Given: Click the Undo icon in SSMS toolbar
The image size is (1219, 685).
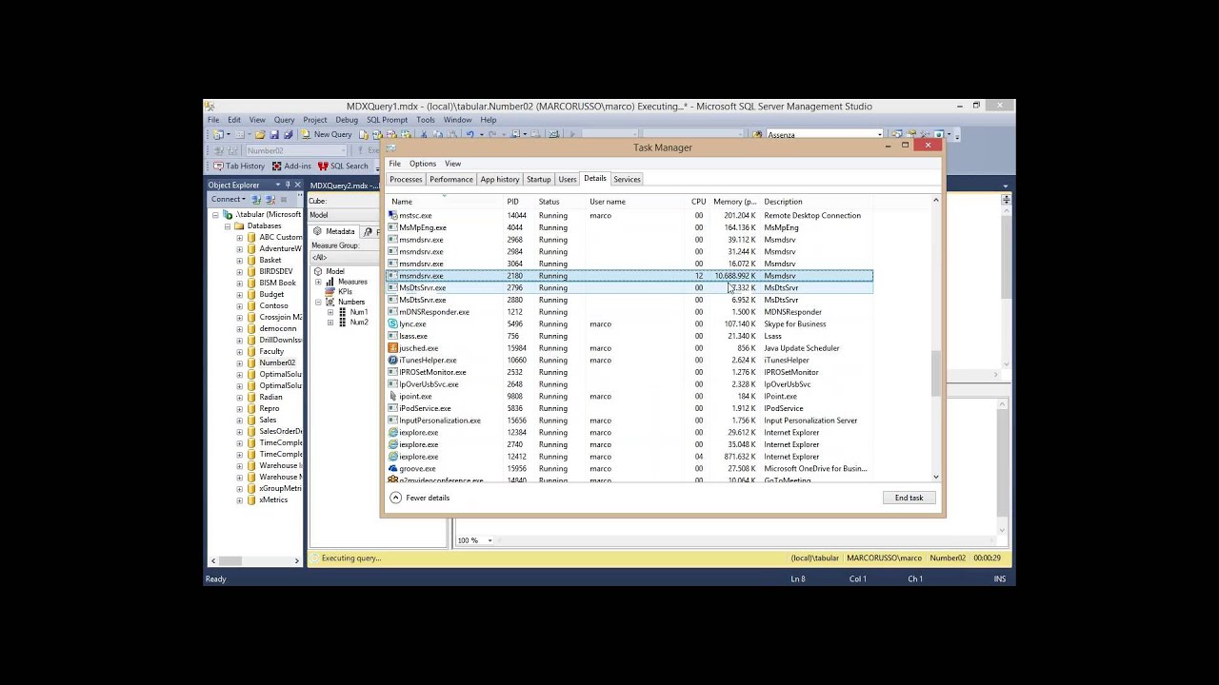Looking at the screenshot, I should click(x=470, y=134).
